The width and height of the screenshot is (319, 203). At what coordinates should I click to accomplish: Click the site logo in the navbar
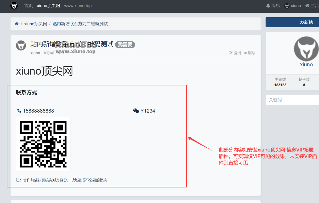point(14,6)
